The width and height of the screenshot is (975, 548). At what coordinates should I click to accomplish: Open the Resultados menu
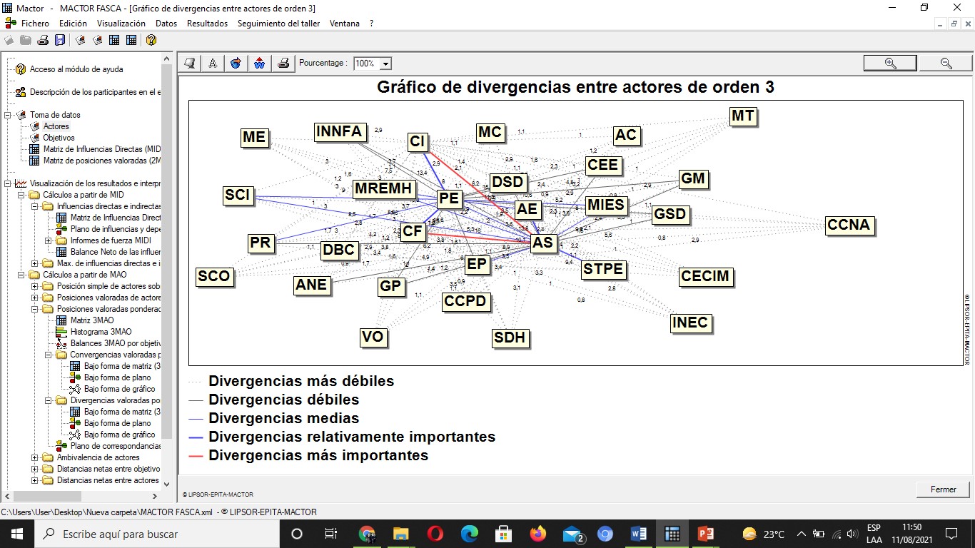point(207,24)
